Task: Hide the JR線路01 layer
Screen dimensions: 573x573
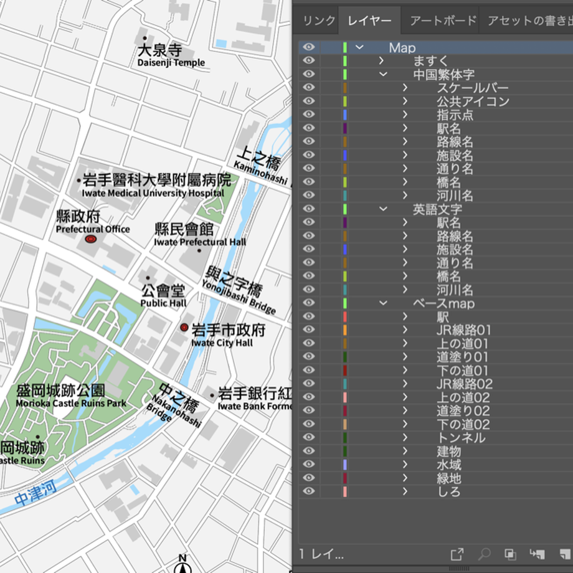Action: [309, 329]
